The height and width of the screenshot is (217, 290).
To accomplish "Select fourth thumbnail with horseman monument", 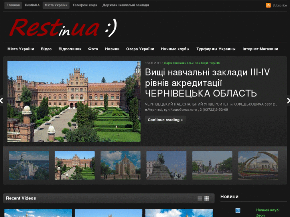I will pyautogui.click(x=166, y=165).
